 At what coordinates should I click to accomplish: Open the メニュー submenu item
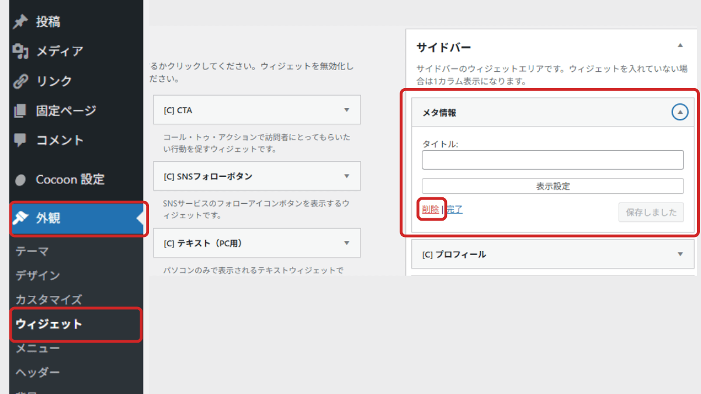(37, 348)
